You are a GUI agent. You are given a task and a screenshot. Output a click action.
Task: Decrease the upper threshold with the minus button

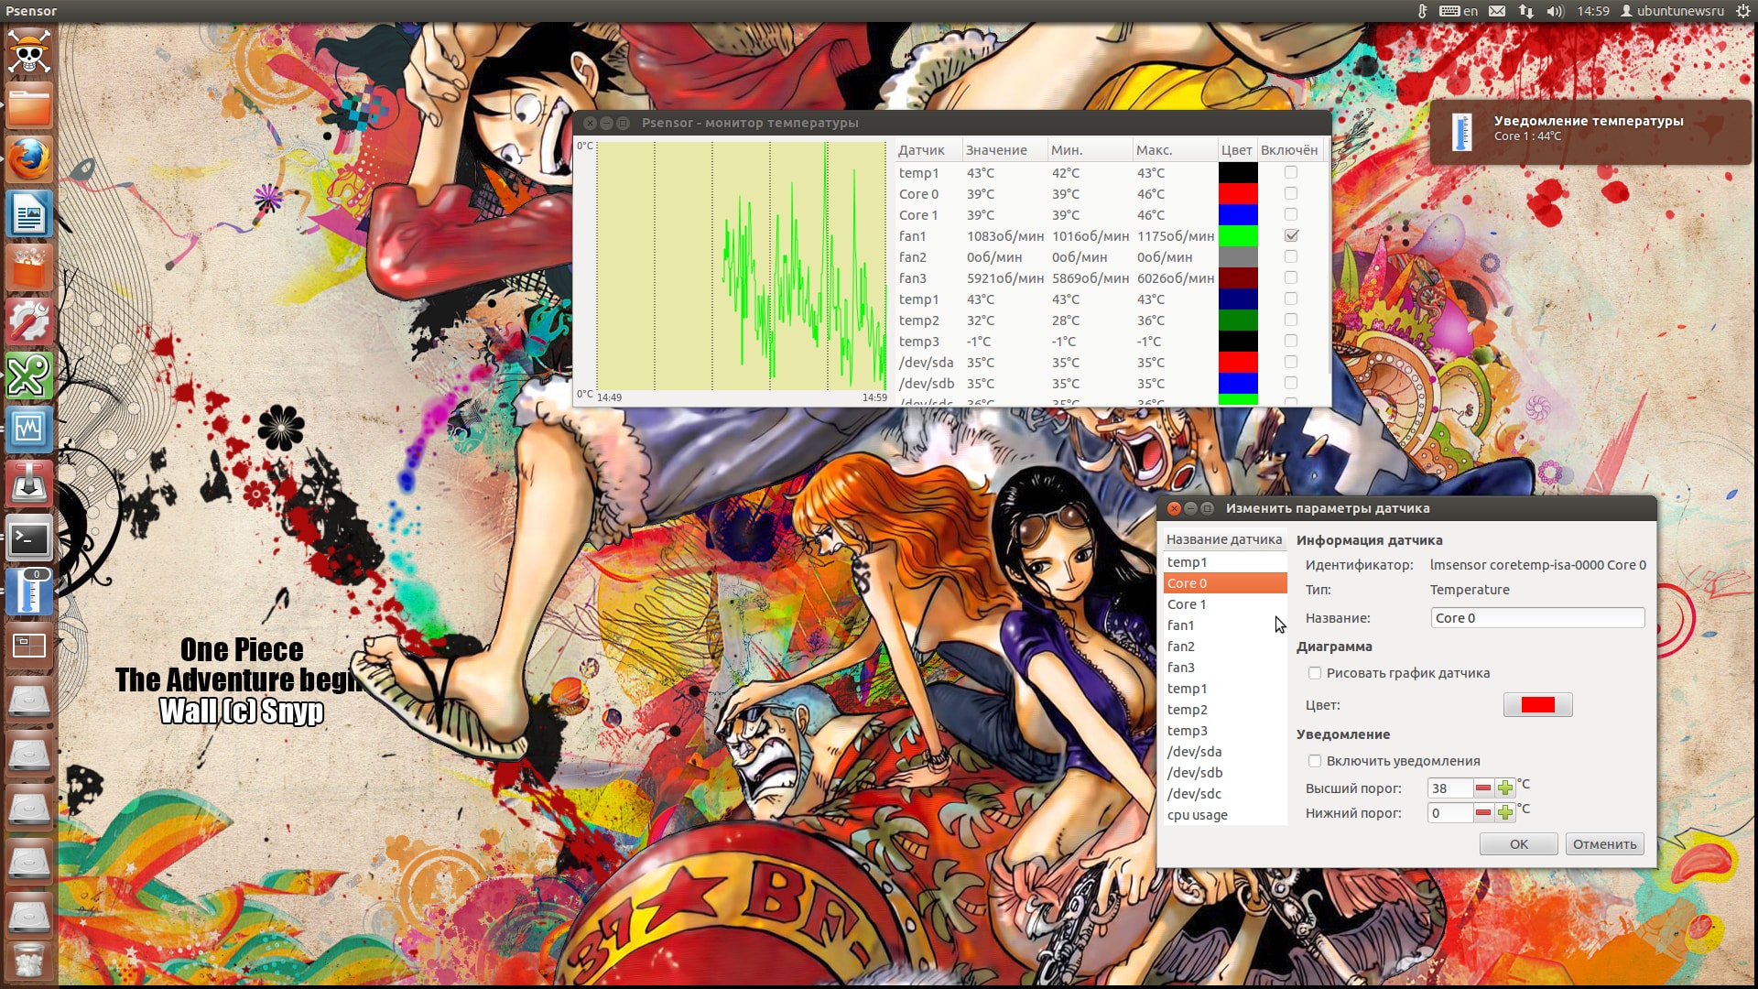(x=1483, y=788)
